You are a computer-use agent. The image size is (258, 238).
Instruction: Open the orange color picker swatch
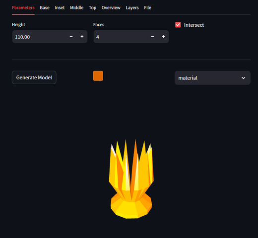pos(98,76)
